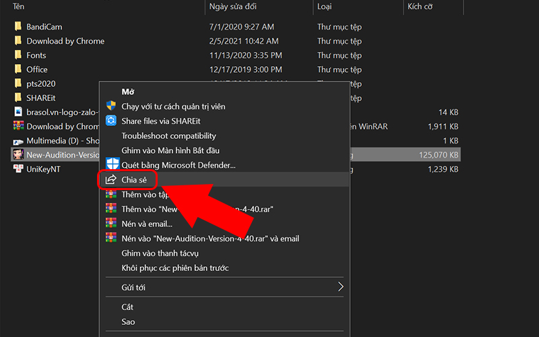Sort by the Ngày sửa đổi column header

point(232,6)
